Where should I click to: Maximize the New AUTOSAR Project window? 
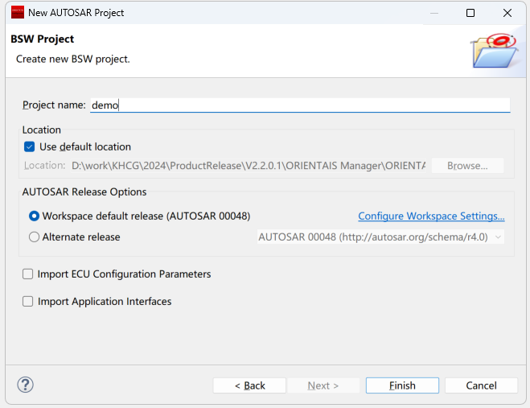pos(470,13)
